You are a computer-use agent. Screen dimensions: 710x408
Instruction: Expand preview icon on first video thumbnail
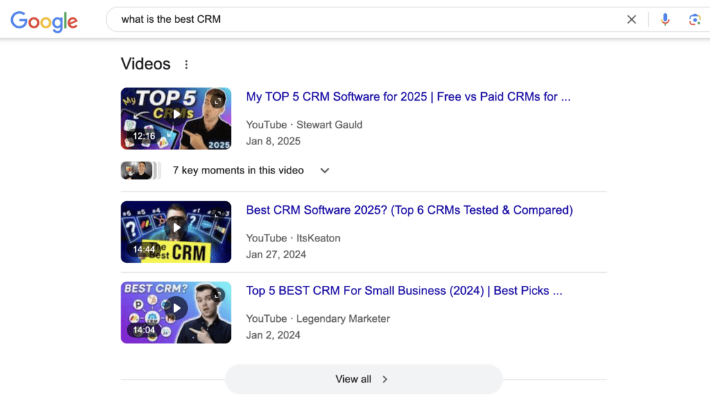click(x=218, y=101)
